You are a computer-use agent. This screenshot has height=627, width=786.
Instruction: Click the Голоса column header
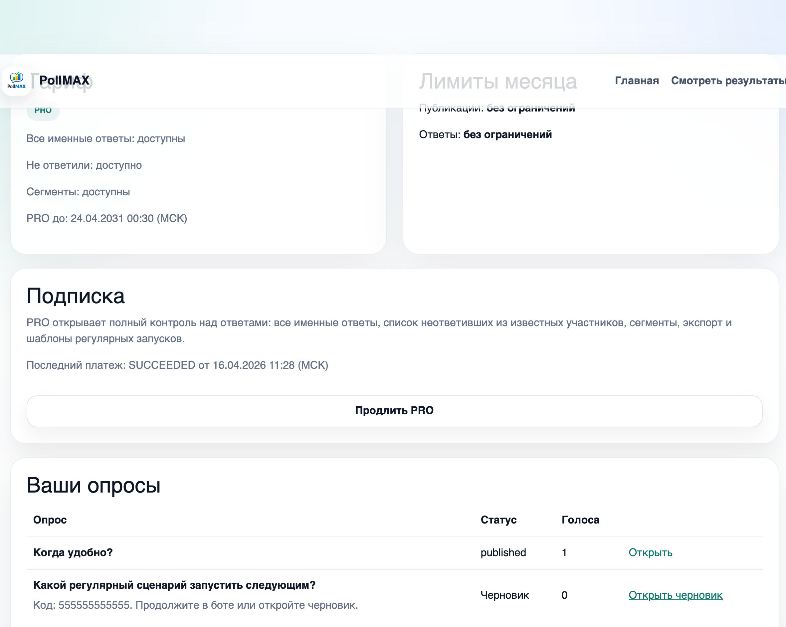(580, 520)
